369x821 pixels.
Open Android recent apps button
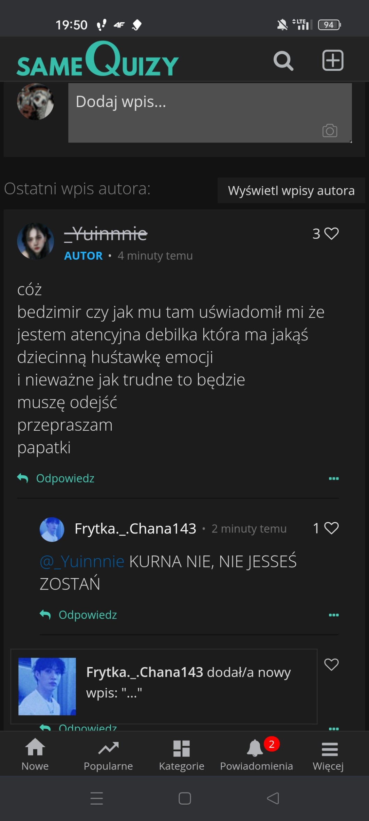(97, 798)
